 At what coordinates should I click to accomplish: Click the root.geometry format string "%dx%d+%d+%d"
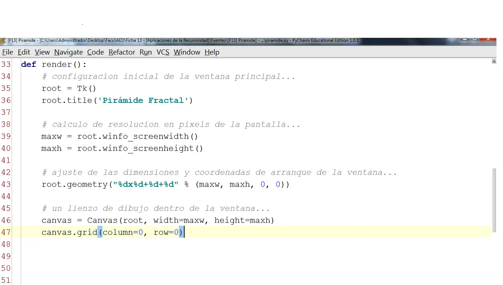point(145,184)
